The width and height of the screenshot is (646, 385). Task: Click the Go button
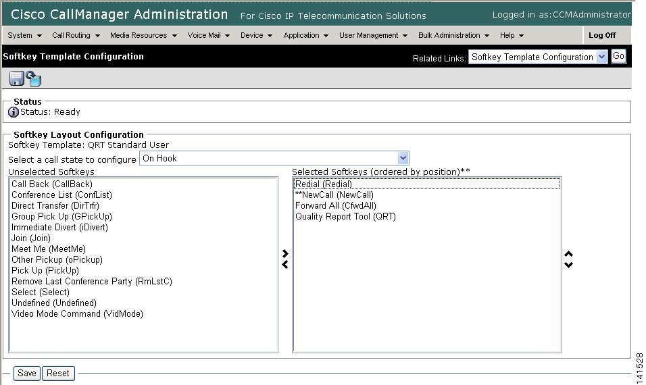point(618,57)
